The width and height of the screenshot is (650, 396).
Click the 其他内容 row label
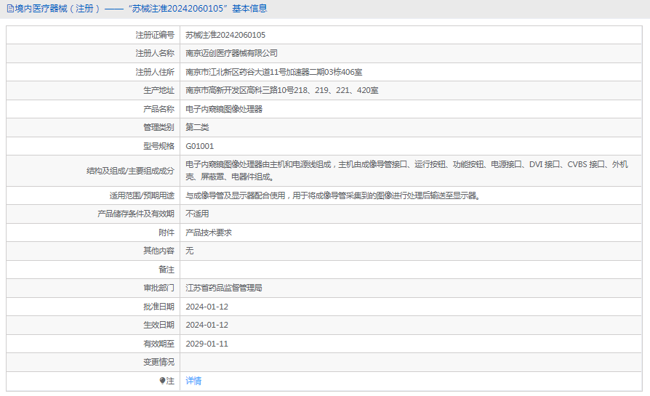159,251
